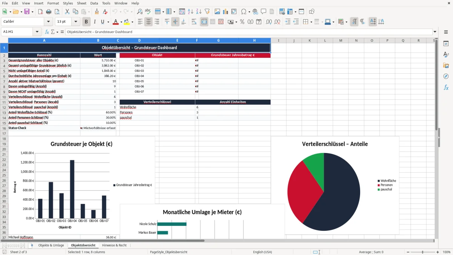Open Special Character dropdown arrow

[249, 12]
